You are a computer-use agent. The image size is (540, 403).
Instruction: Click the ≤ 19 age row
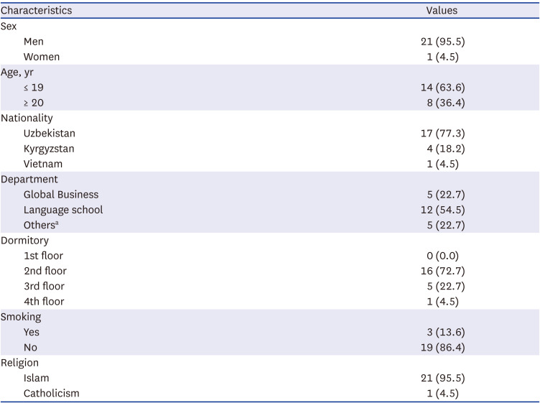(33, 88)
